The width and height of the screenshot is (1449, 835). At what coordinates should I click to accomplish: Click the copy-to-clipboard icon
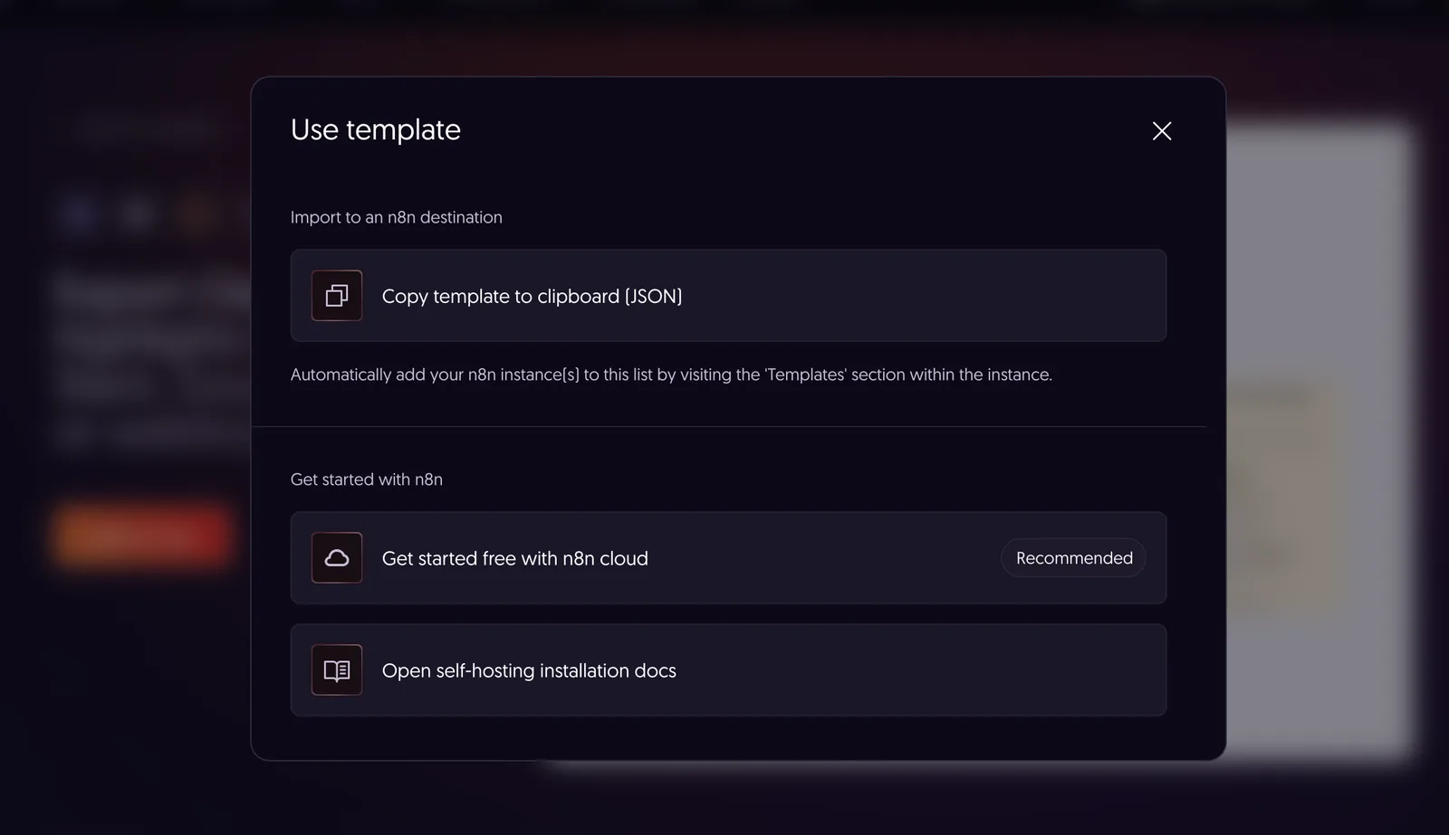(337, 296)
